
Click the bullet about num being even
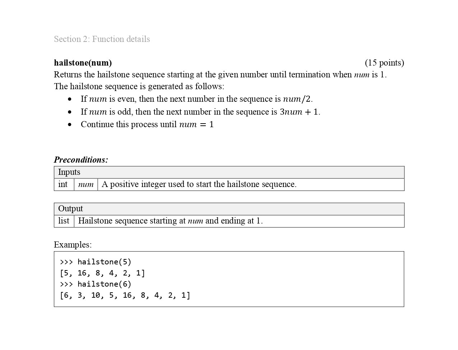[196, 99]
